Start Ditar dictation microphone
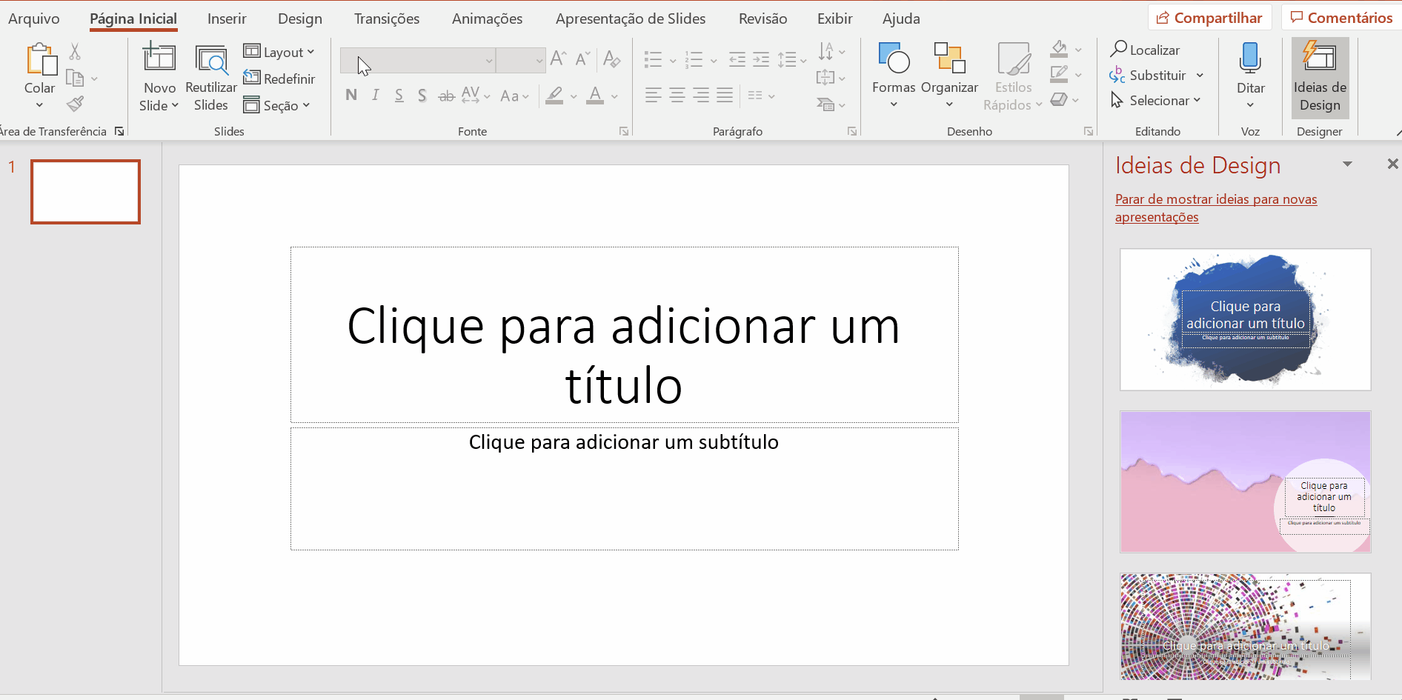Screen dimensions: 1402x700 [1250, 76]
